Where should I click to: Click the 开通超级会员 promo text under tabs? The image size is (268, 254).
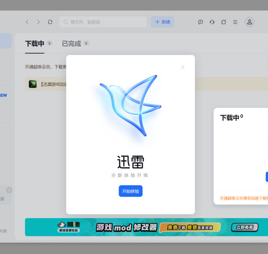[46, 67]
